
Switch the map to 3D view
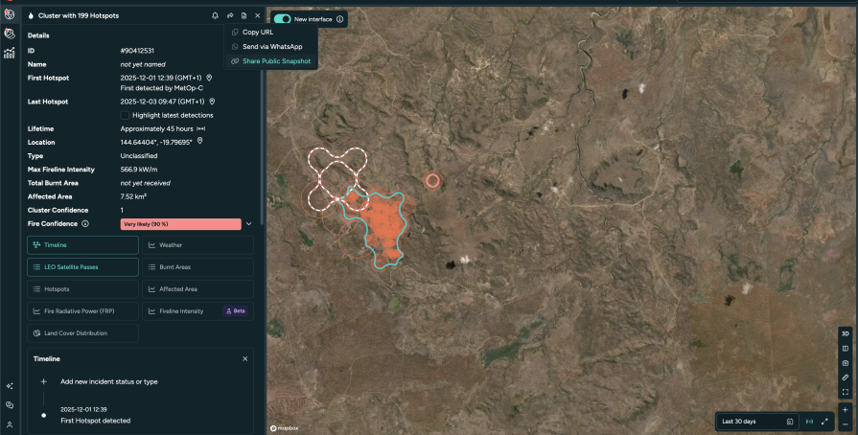[x=845, y=333]
